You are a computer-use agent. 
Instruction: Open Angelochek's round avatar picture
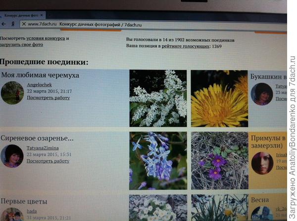(12, 93)
